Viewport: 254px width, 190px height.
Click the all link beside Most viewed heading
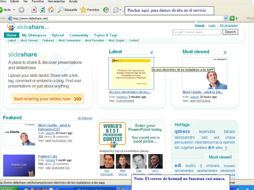tap(225, 52)
